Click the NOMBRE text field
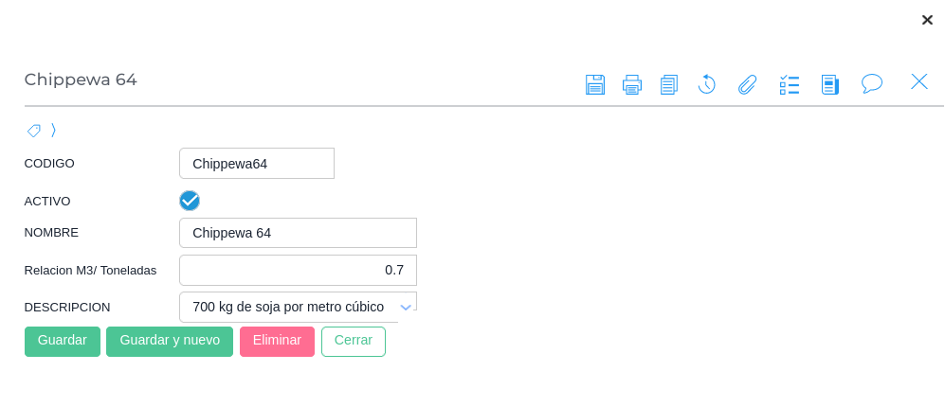The image size is (945, 407). pyautogui.click(x=298, y=233)
